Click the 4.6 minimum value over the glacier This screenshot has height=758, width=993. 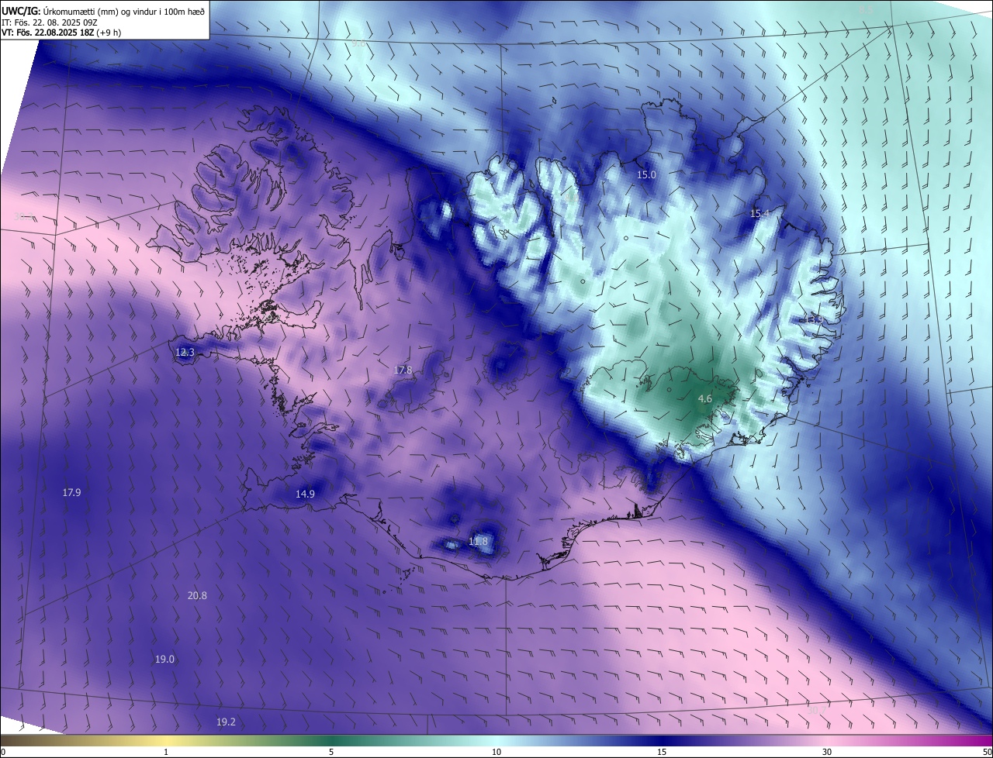(704, 398)
